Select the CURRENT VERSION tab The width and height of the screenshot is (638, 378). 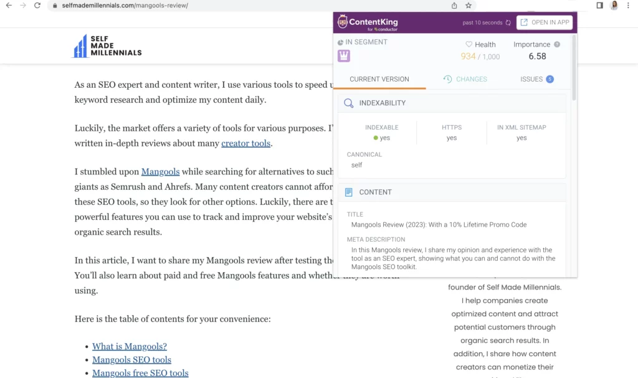pyautogui.click(x=379, y=79)
